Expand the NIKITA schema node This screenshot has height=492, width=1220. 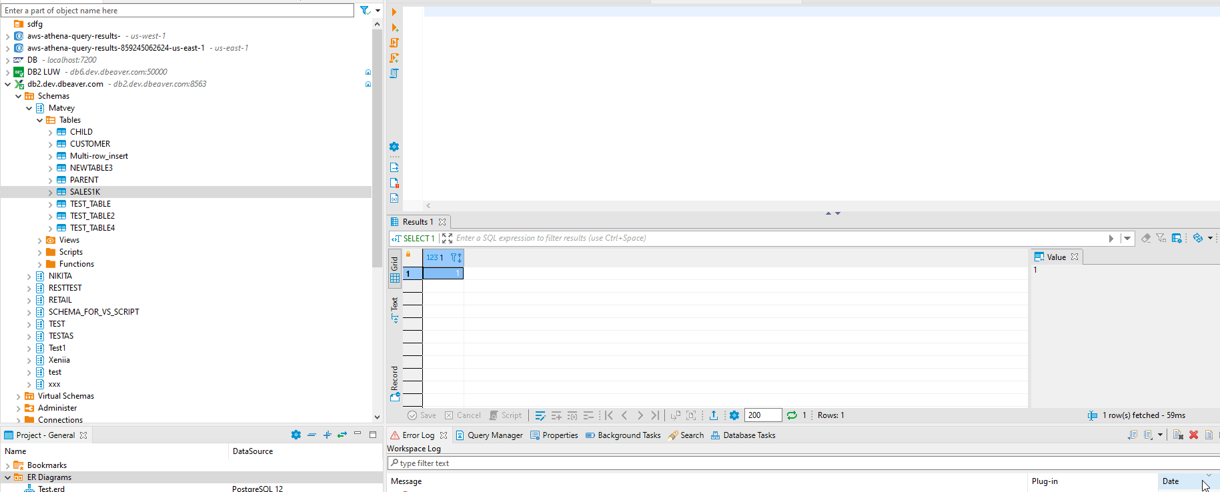(29, 276)
